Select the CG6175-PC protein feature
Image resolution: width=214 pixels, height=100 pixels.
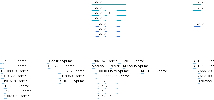(108, 27)
